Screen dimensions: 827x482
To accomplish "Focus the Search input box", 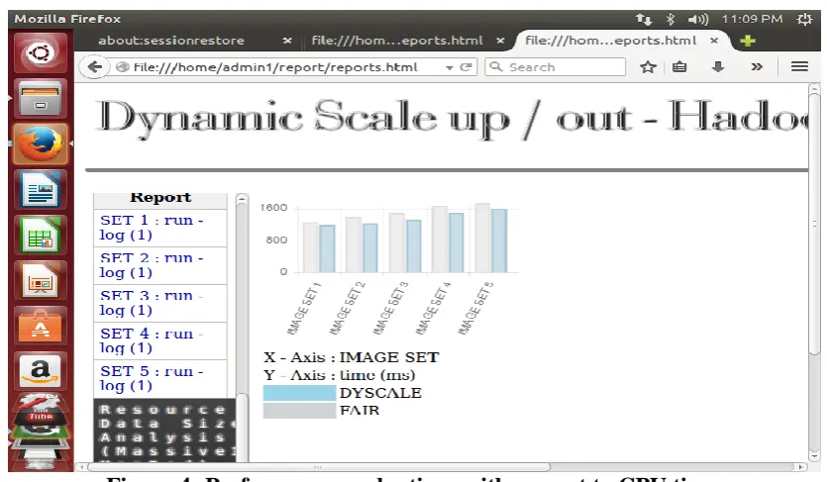I will click(x=555, y=67).
